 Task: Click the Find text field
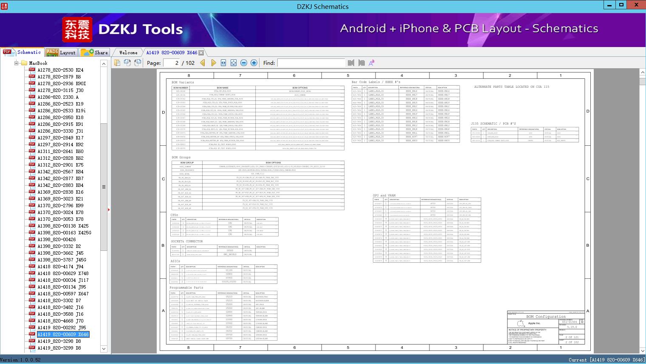coord(311,63)
